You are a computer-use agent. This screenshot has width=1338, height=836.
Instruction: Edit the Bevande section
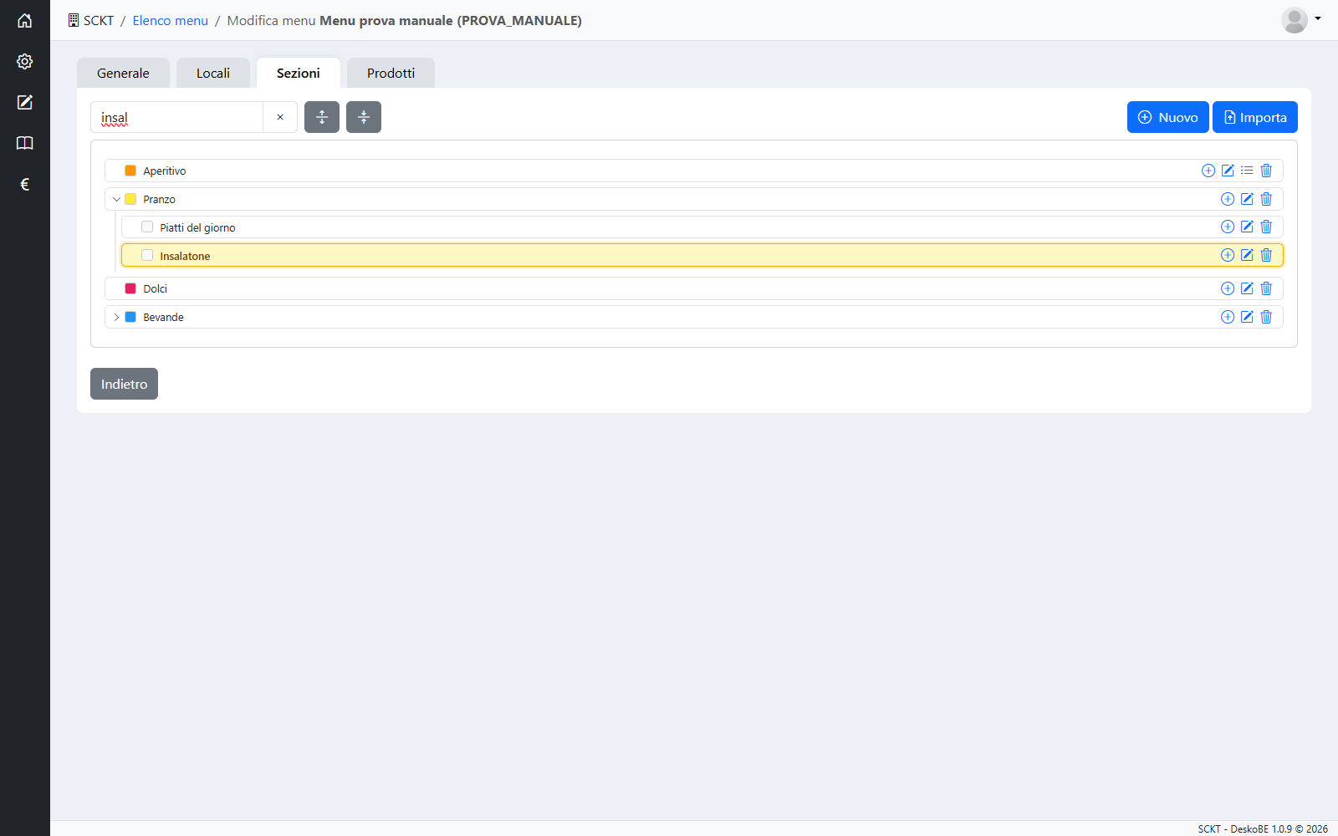[x=1247, y=317]
